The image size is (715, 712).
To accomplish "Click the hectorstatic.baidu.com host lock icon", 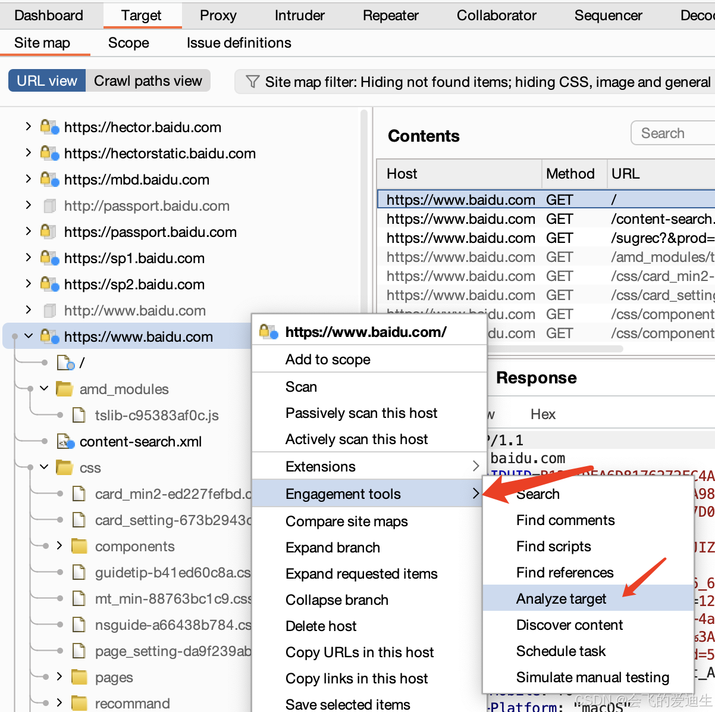I will coord(49,153).
